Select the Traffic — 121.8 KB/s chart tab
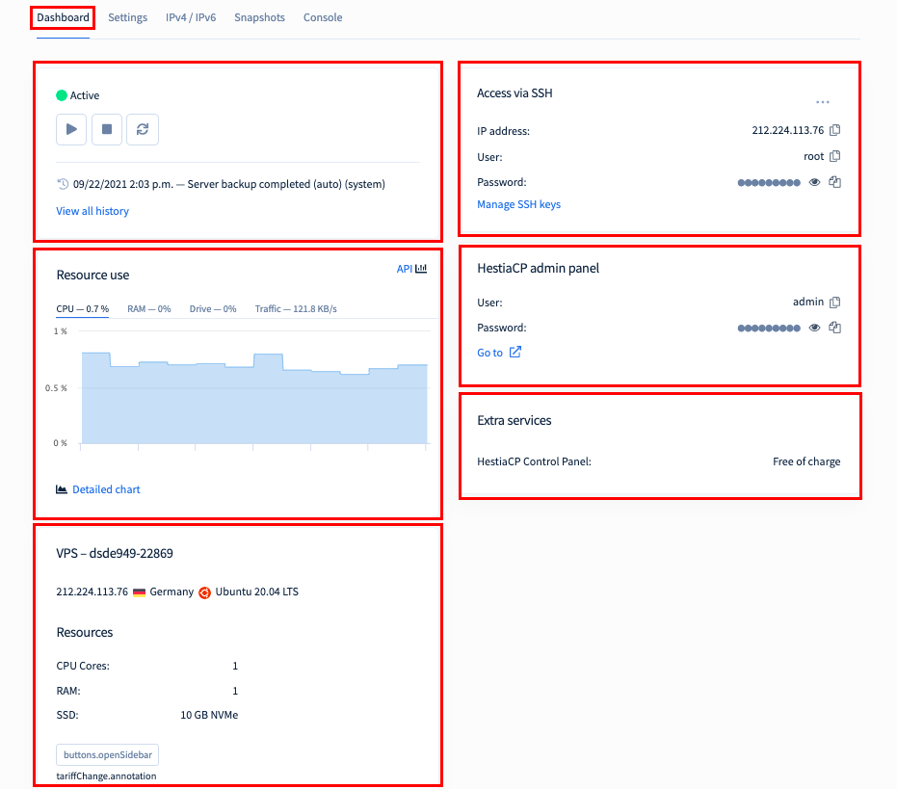The width and height of the screenshot is (897, 789). pyautogui.click(x=296, y=309)
